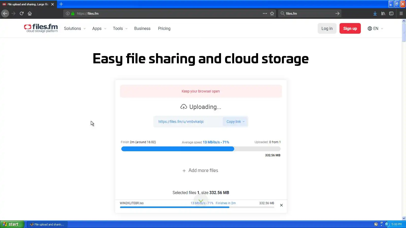The height and width of the screenshot is (228, 406).
Task: Click the Selected files 1, size 332.56 MB text
Action: point(201,193)
